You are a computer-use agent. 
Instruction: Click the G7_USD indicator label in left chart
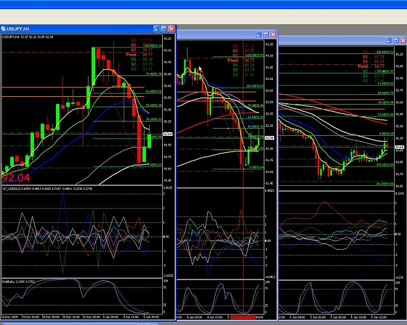click(48, 188)
